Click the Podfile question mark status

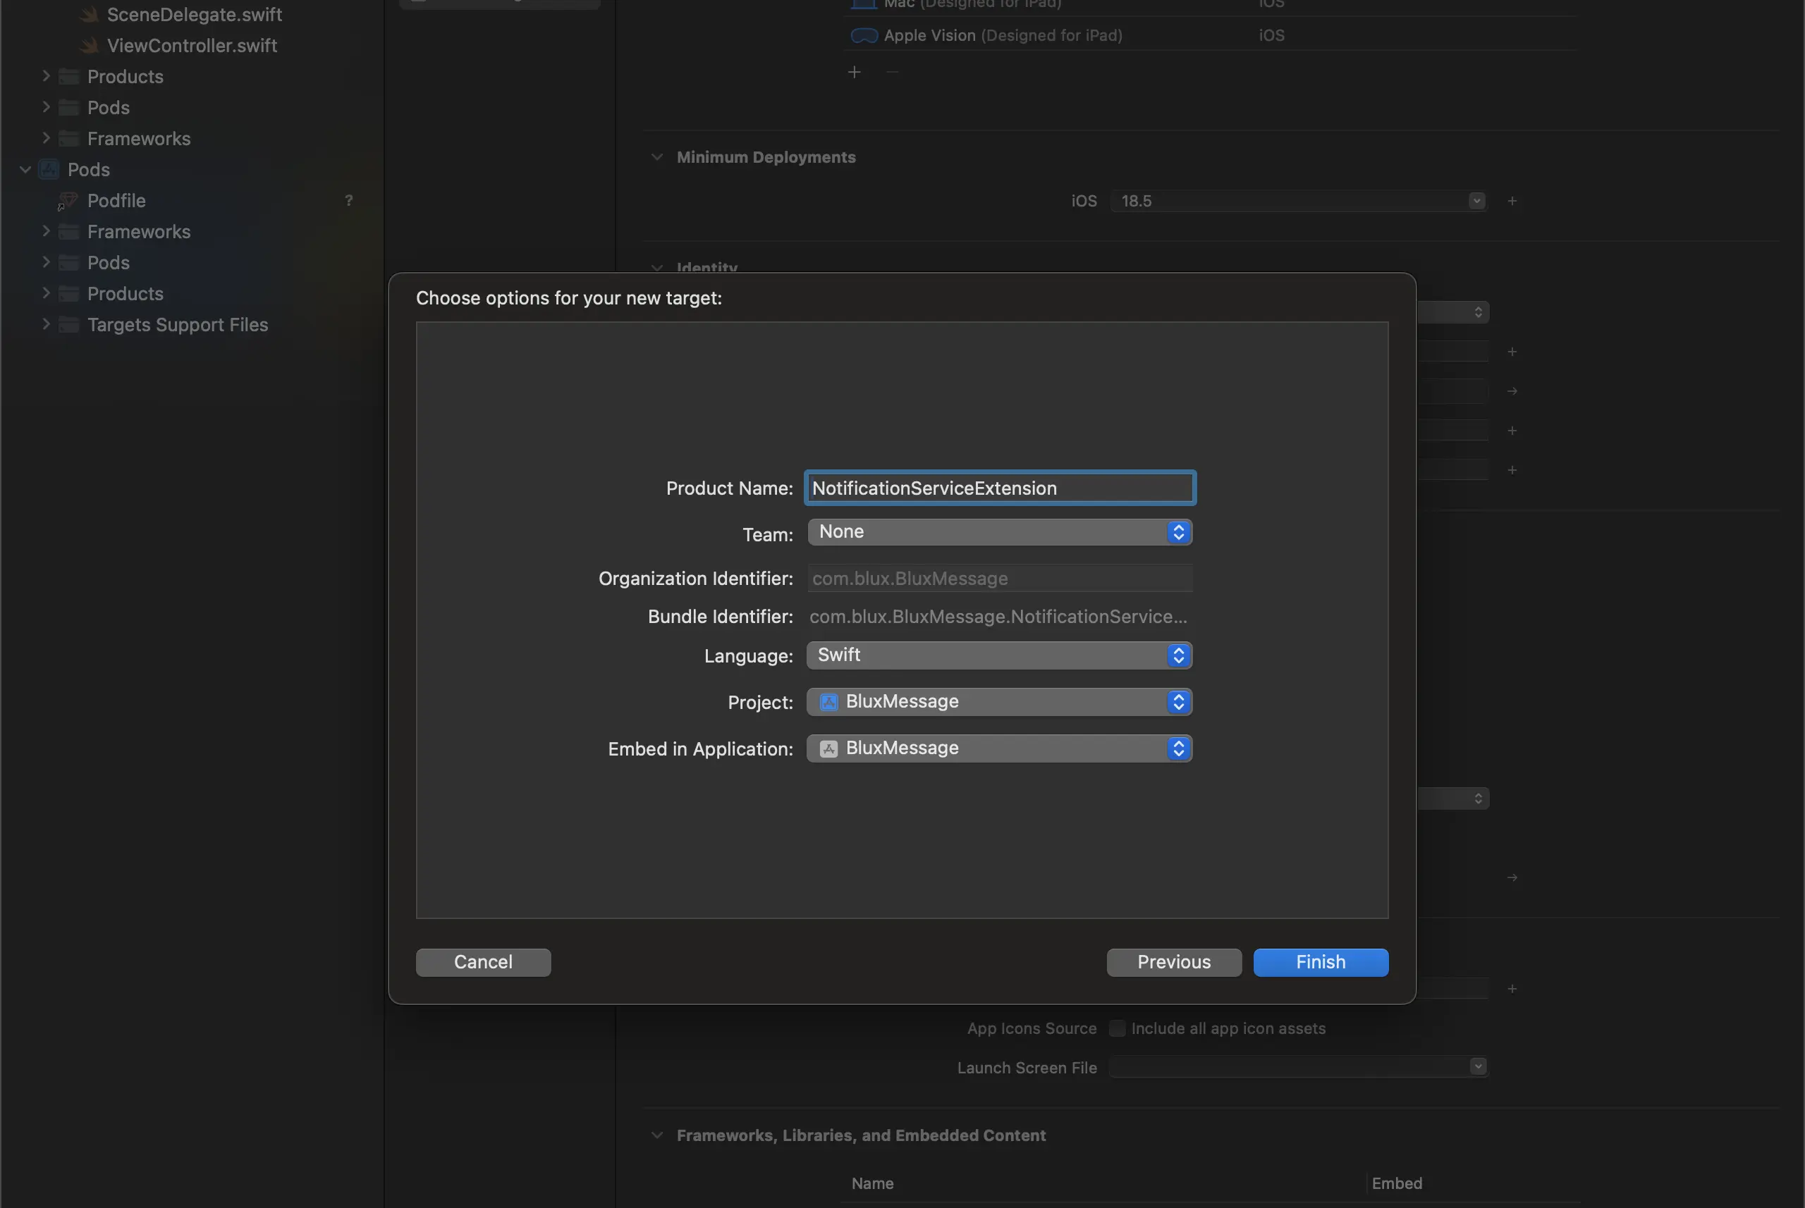(x=348, y=200)
